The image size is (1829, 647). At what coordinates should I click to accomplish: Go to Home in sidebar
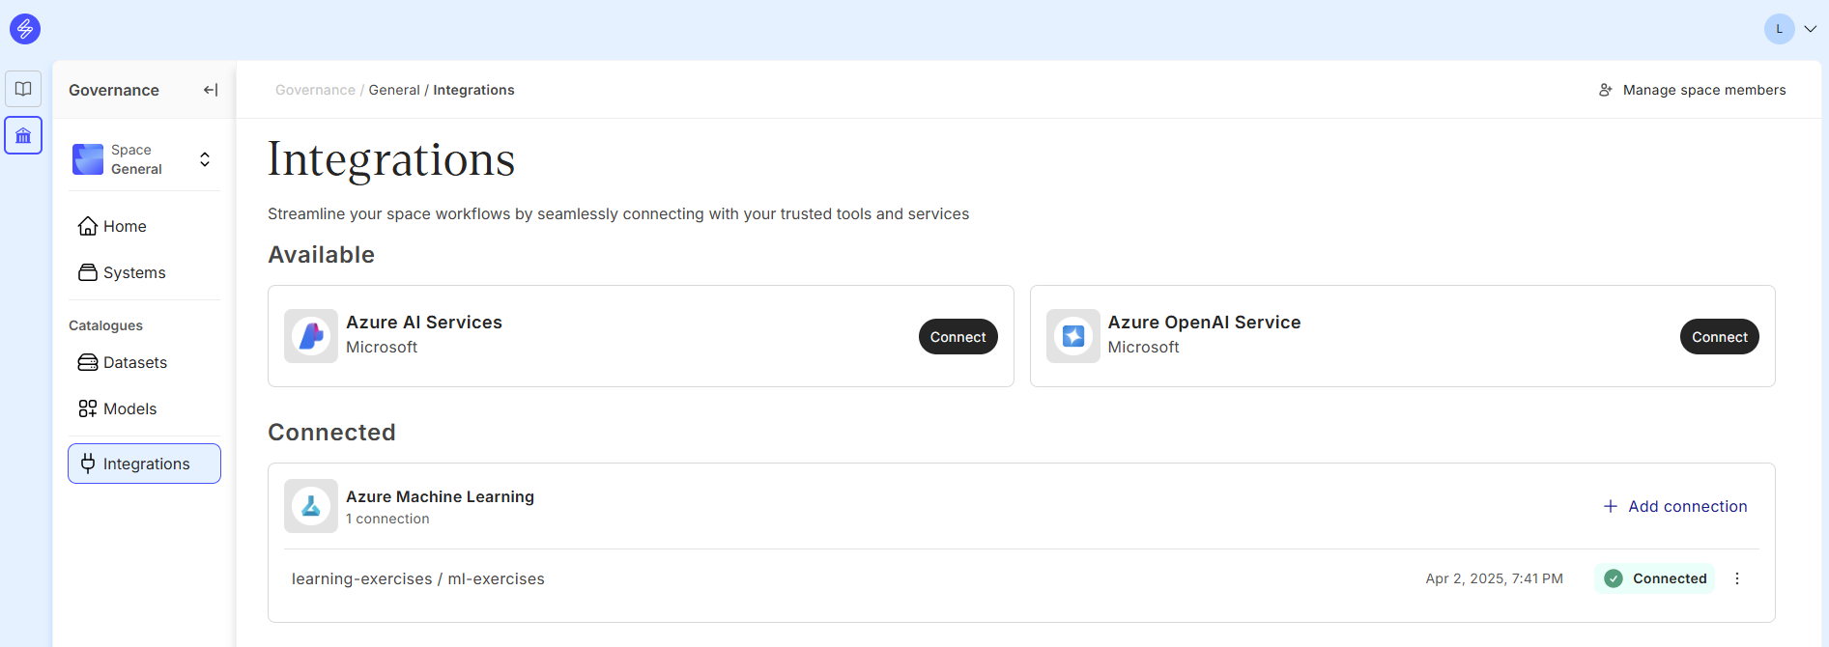(125, 226)
